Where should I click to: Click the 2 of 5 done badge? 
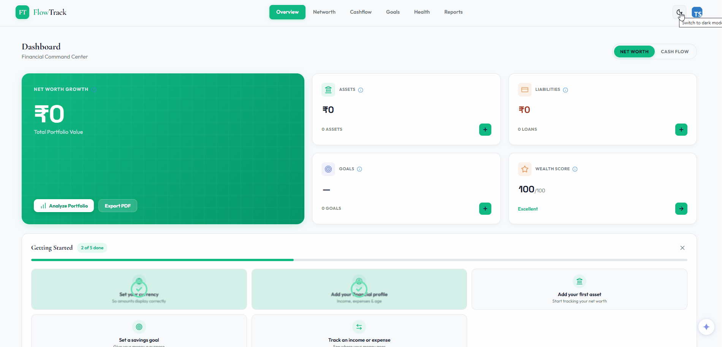pyautogui.click(x=92, y=248)
